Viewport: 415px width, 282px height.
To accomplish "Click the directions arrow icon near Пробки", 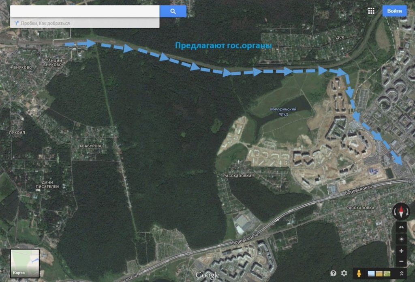I will 16,23.
